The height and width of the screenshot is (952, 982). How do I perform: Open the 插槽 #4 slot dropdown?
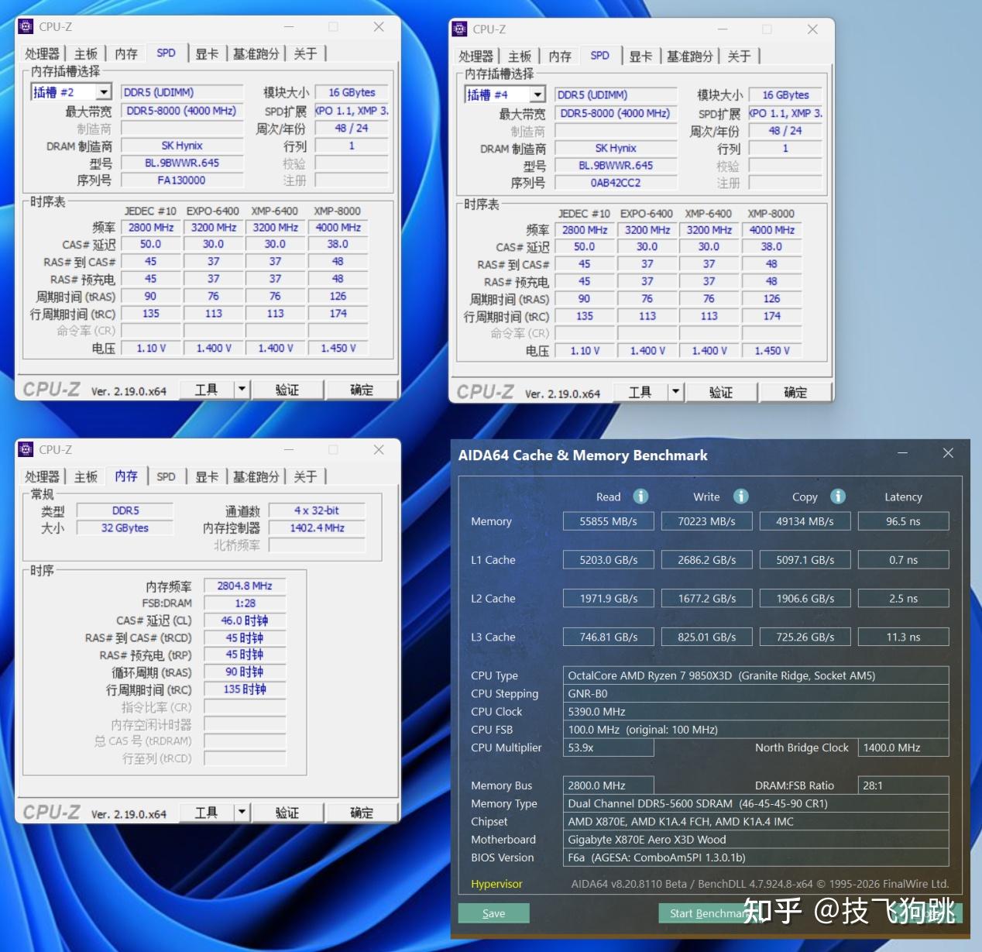tap(537, 95)
